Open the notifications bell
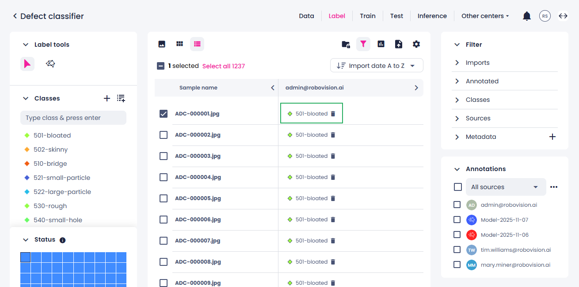The width and height of the screenshot is (579, 287). (x=527, y=16)
